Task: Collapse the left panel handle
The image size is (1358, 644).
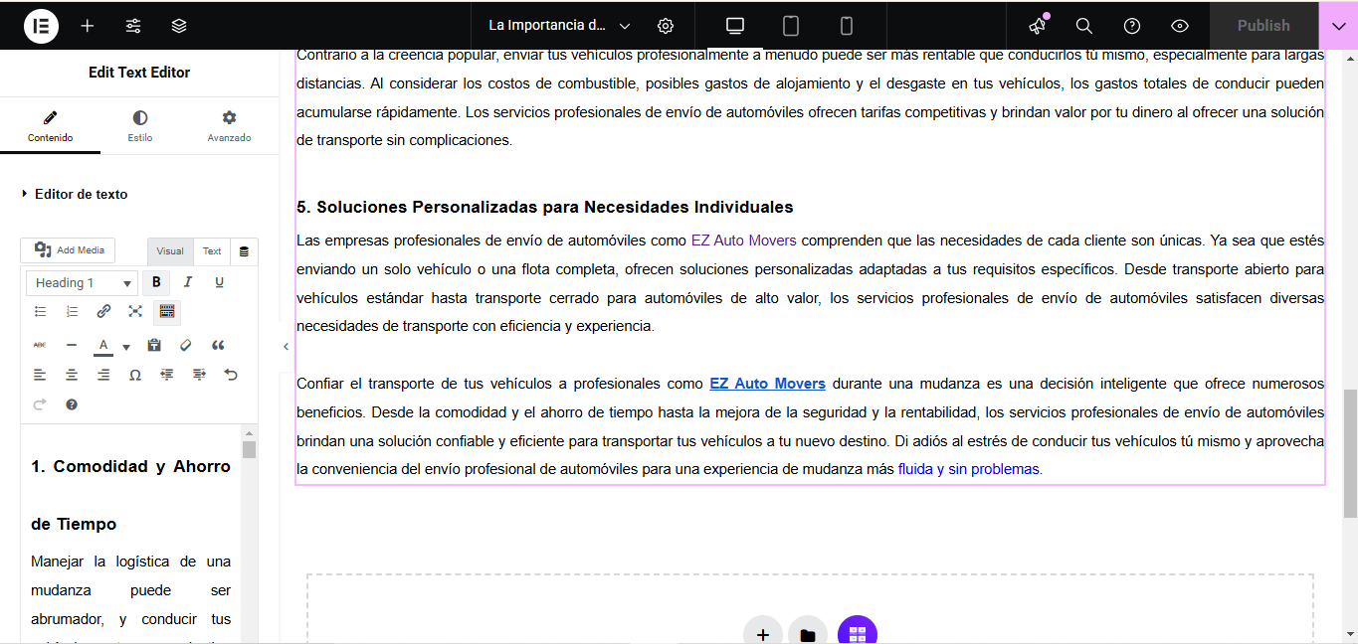Action: pos(286,347)
